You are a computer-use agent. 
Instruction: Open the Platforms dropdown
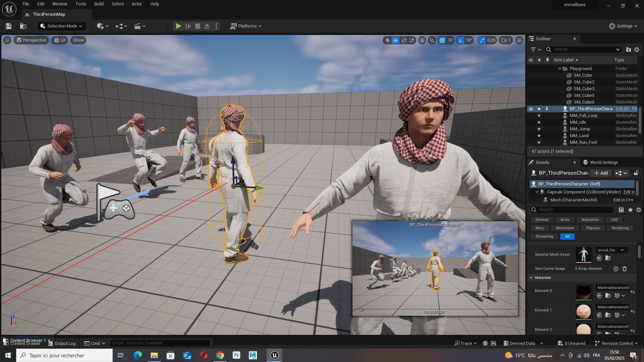point(246,26)
